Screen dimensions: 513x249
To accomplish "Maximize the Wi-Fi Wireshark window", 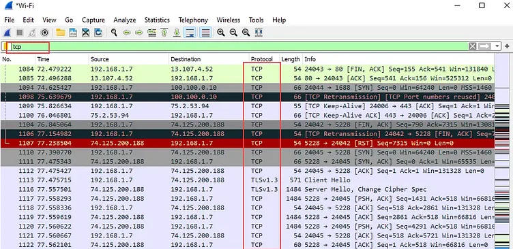I will point(482,5).
